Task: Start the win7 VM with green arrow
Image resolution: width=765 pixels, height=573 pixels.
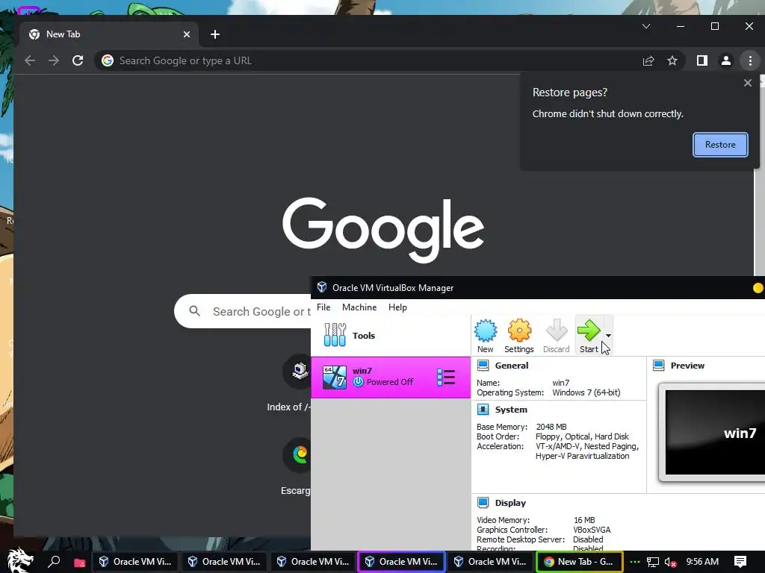Action: click(x=589, y=335)
